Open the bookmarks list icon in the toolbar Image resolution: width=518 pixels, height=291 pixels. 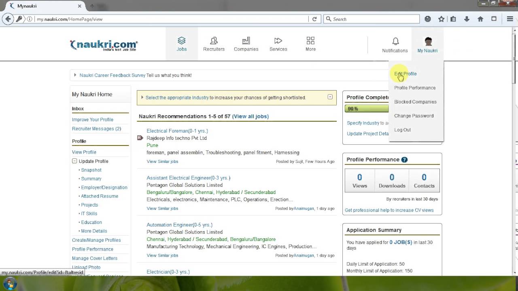pos(453,19)
